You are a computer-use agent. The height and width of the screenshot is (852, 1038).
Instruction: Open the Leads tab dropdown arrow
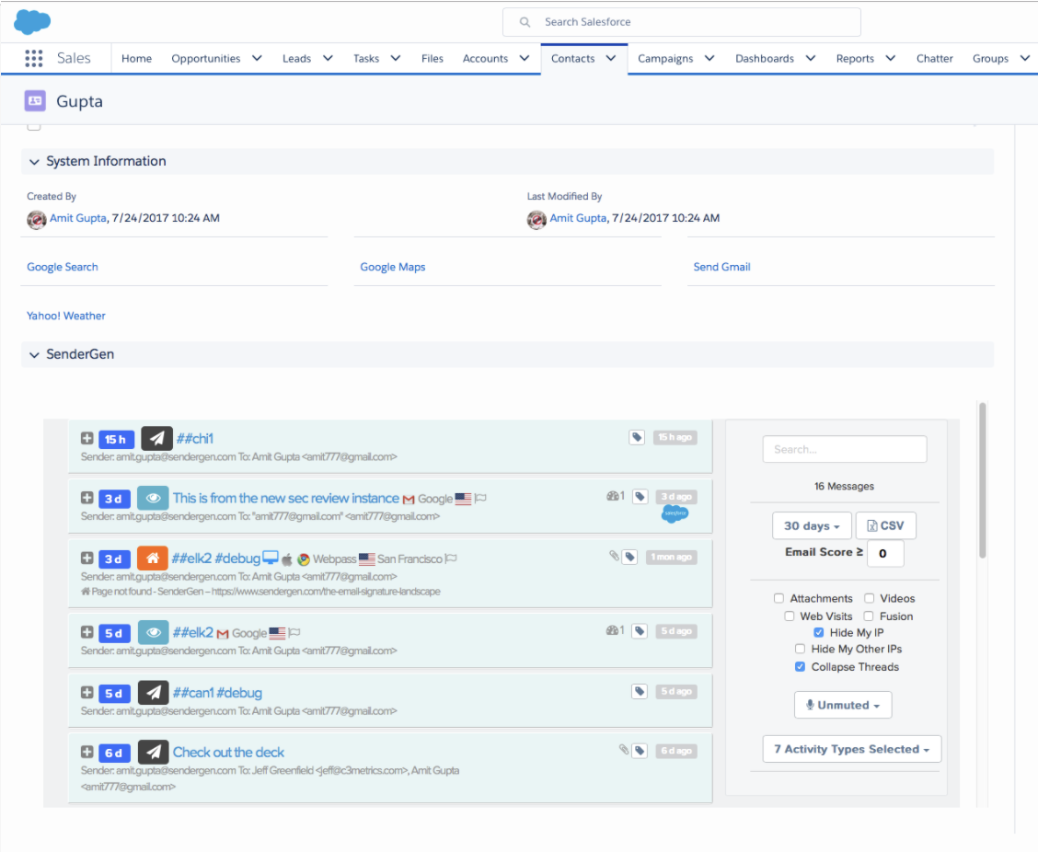[328, 58]
